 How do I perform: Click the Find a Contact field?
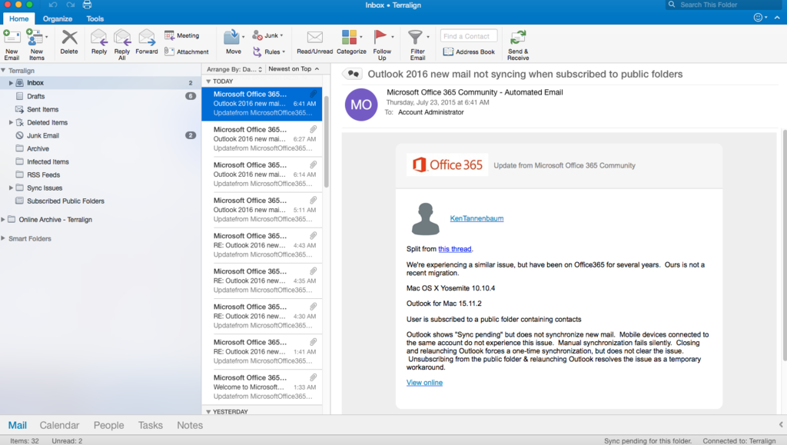pyautogui.click(x=468, y=36)
